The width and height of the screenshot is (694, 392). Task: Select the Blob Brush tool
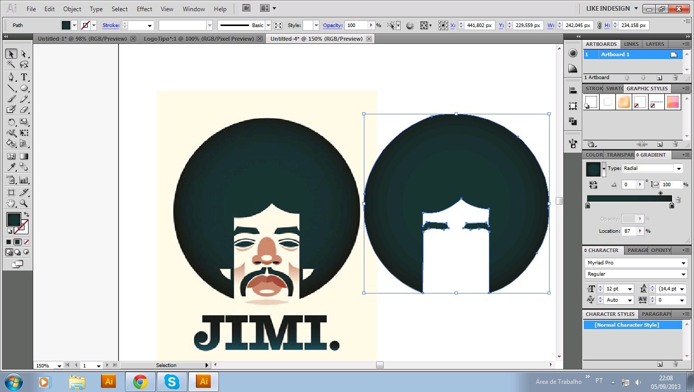click(x=11, y=109)
